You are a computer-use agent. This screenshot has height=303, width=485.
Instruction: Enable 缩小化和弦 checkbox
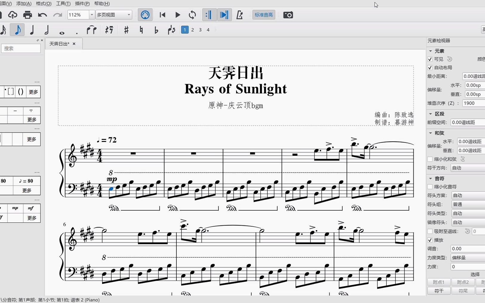(x=430, y=159)
